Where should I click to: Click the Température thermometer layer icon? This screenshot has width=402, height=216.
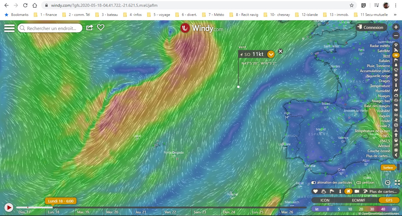pos(396,86)
